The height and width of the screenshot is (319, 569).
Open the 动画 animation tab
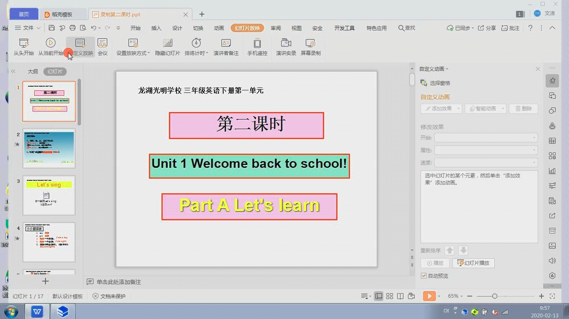click(219, 28)
